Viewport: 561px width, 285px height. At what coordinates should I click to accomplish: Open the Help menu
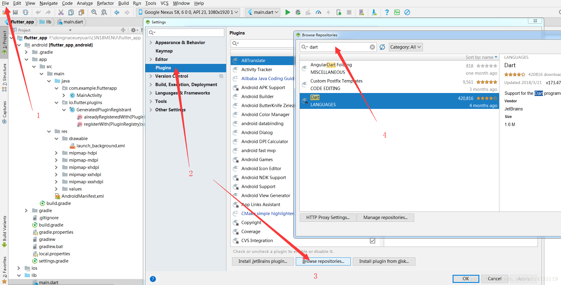click(x=199, y=3)
